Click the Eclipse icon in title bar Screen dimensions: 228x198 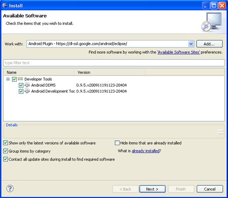click(5, 6)
